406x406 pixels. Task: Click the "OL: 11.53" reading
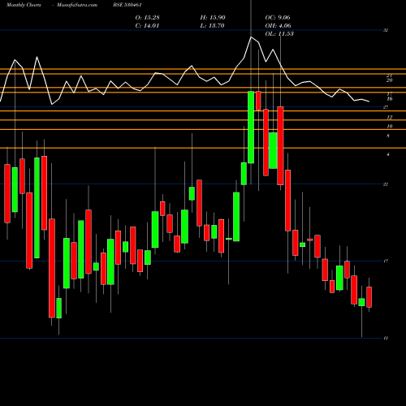(x=279, y=34)
